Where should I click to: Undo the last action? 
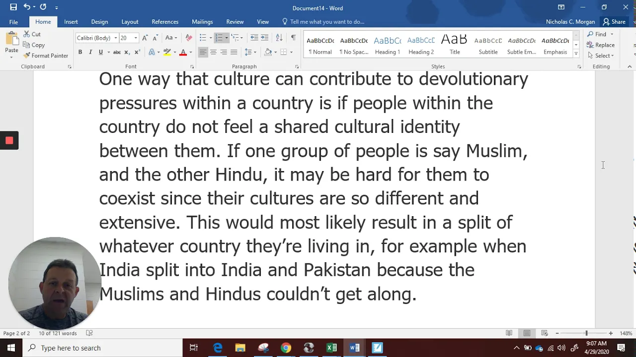(x=27, y=7)
